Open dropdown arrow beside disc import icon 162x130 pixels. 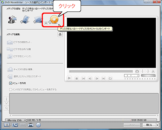coord(46,23)
